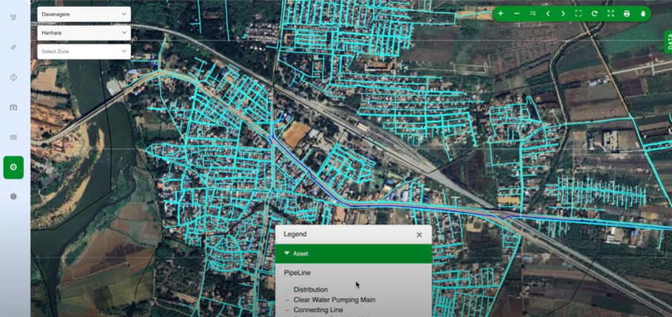Open the list lines sidebar icon

coord(13,137)
